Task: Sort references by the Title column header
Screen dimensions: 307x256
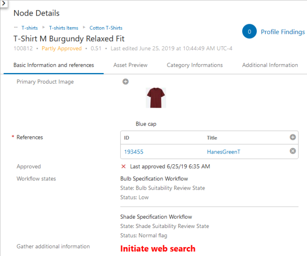Action: coord(212,138)
